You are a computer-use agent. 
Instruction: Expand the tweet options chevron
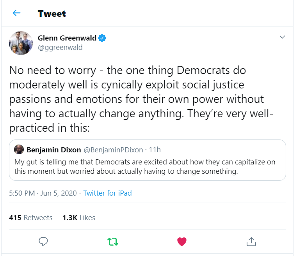click(x=283, y=37)
